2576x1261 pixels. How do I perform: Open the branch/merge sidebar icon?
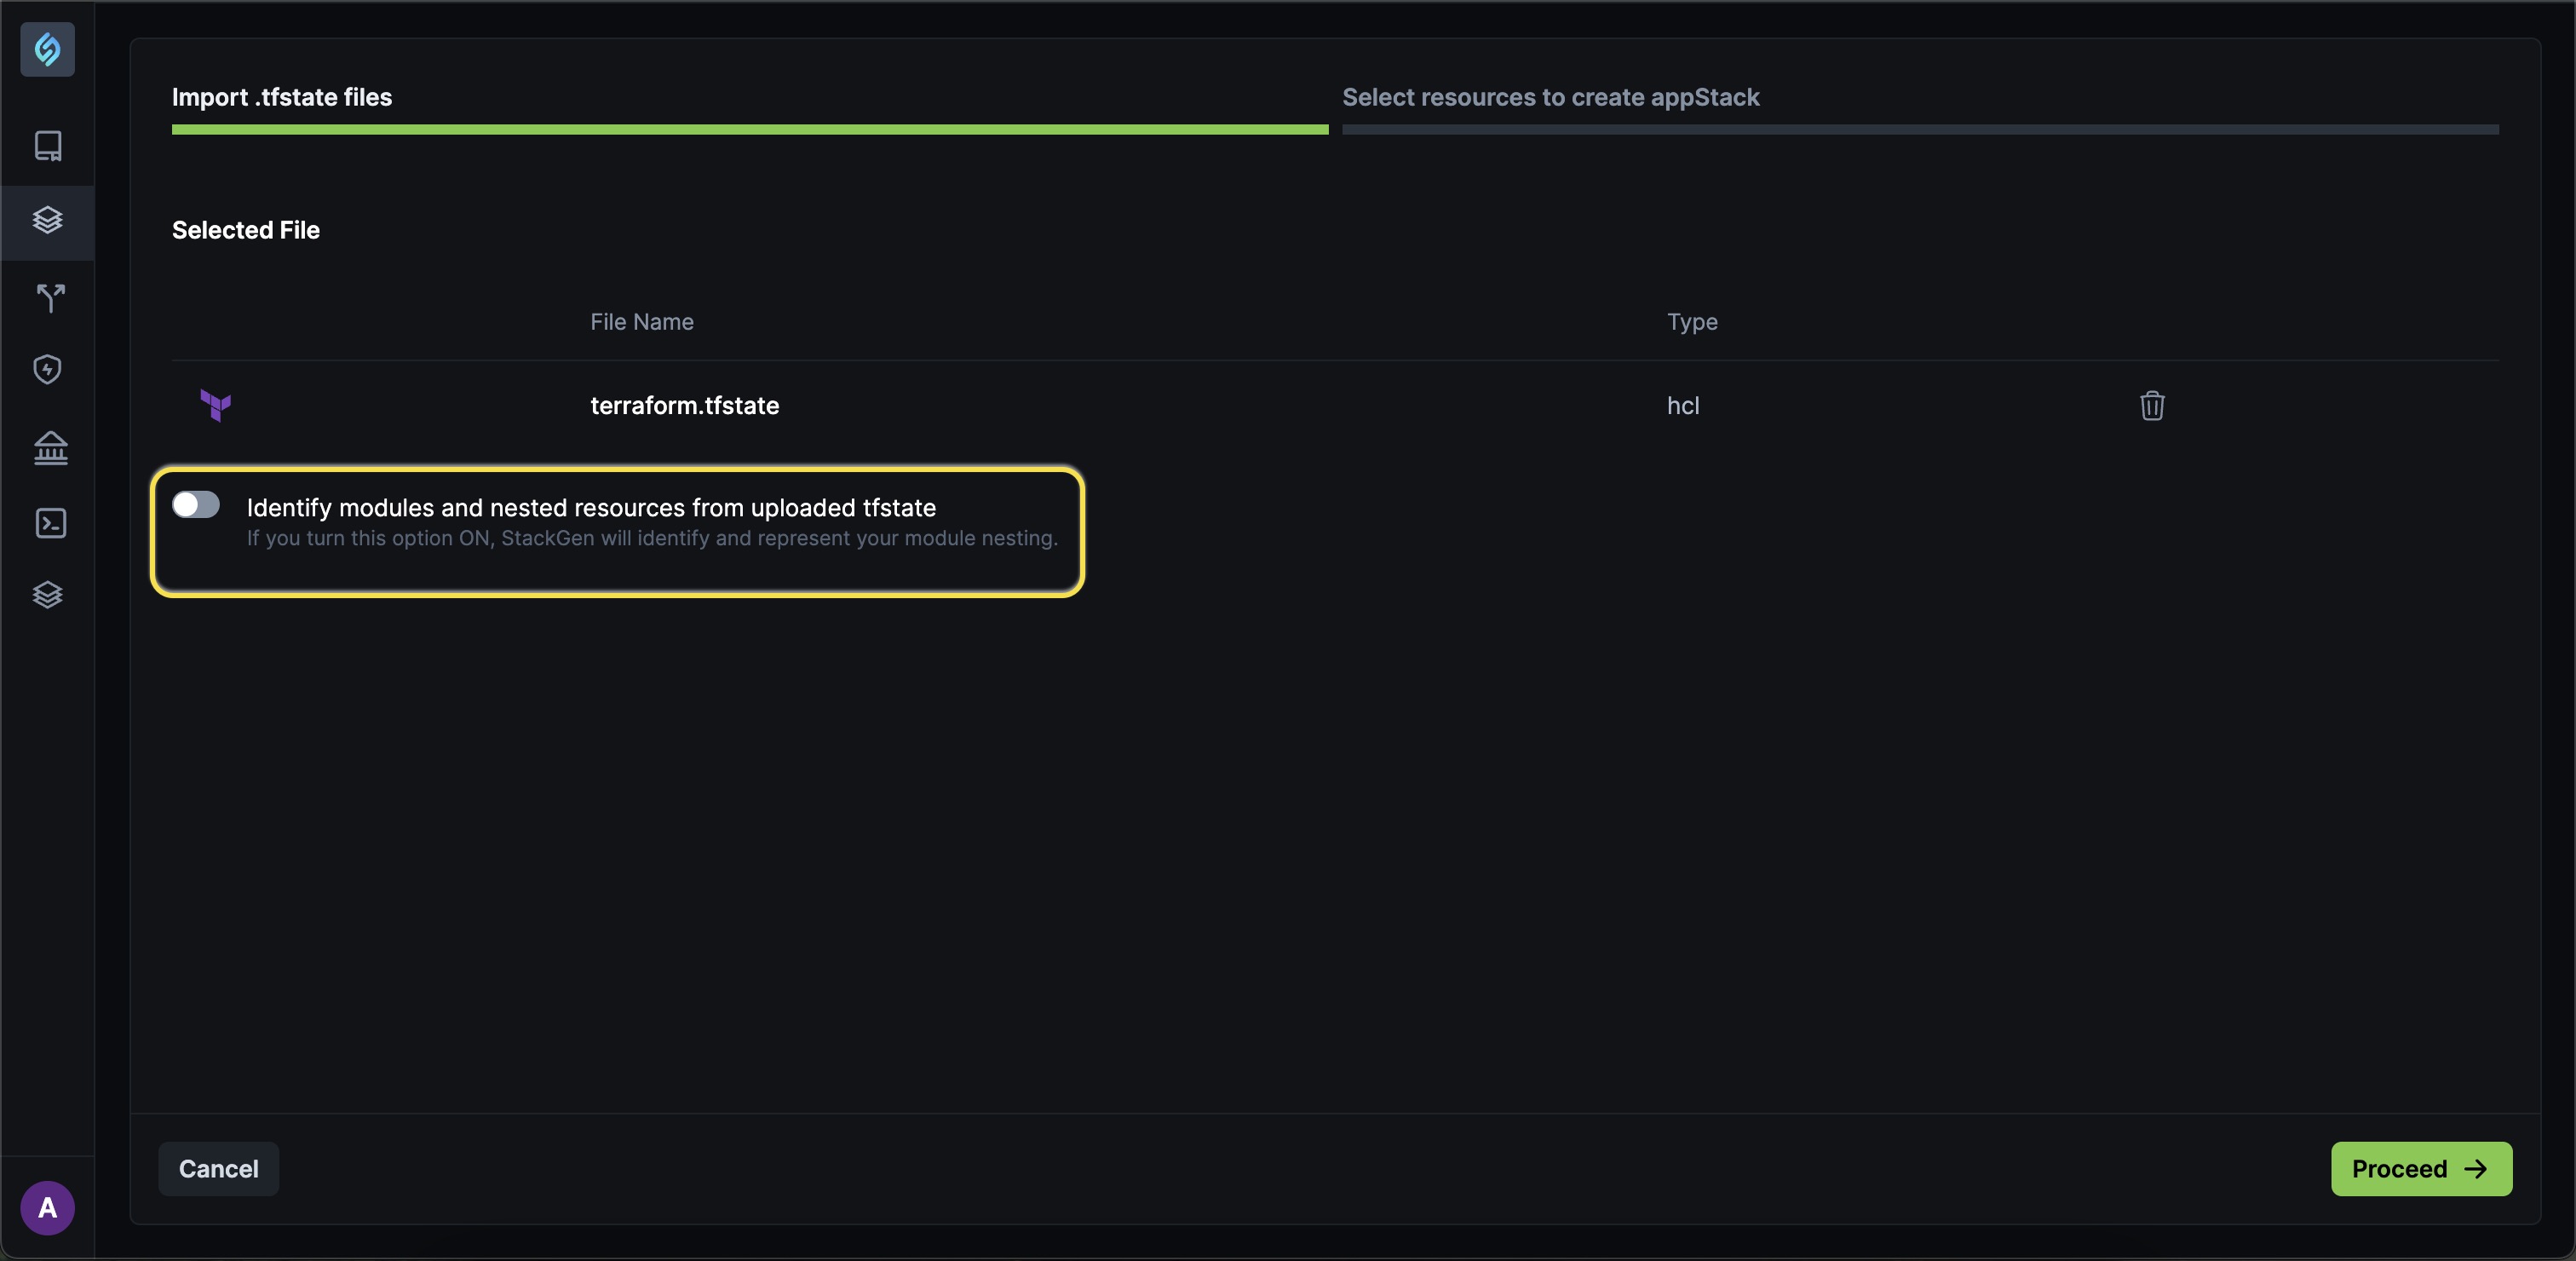(x=50, y=297)
